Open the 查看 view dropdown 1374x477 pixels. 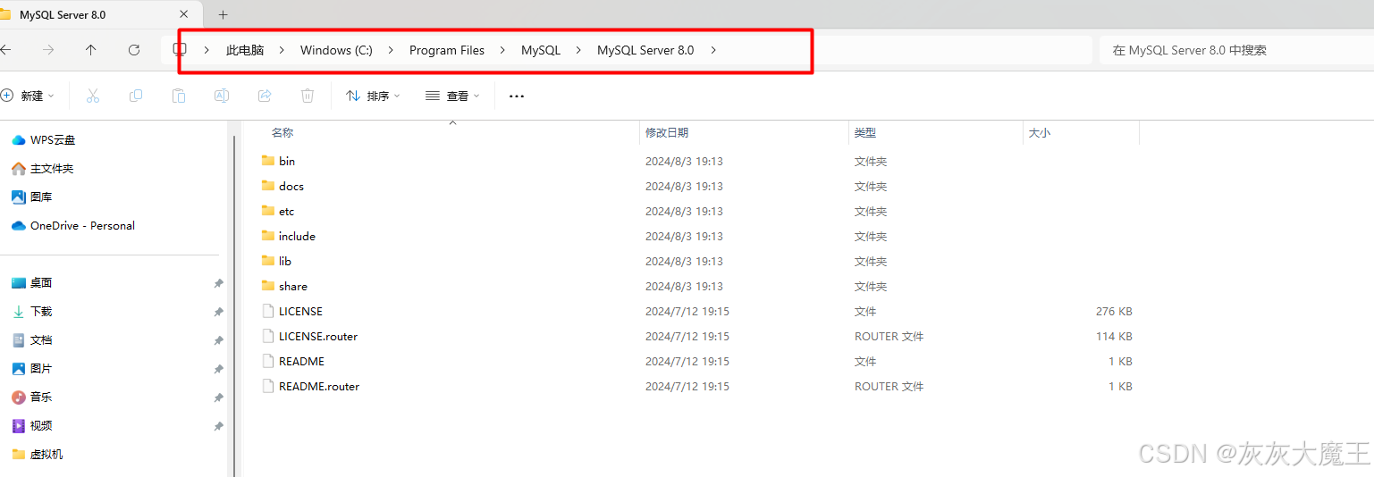(x=452, y=96)
